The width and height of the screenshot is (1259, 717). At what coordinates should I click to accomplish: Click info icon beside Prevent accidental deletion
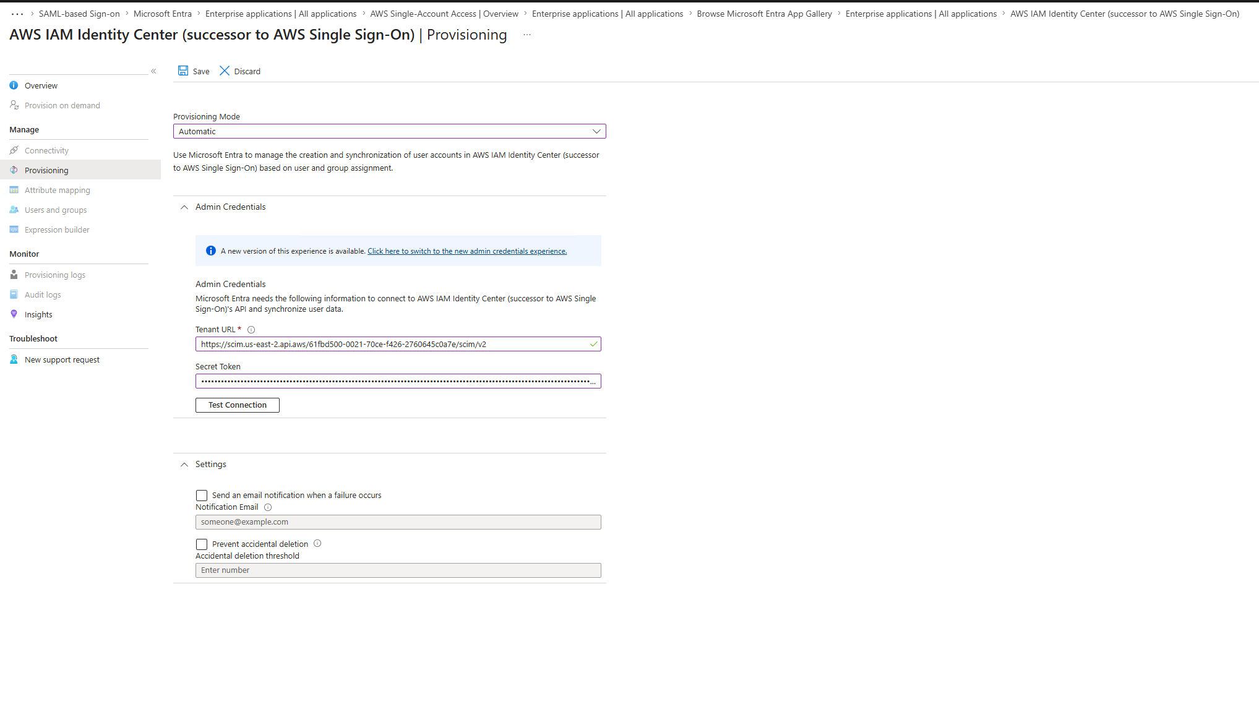click(x=317, y=544)
